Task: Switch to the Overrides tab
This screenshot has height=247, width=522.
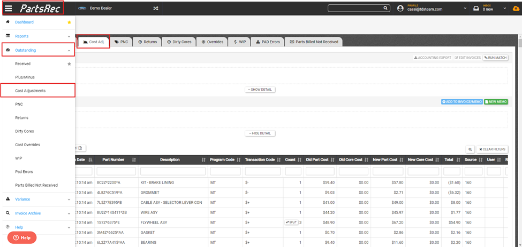Action: [213, 42]
